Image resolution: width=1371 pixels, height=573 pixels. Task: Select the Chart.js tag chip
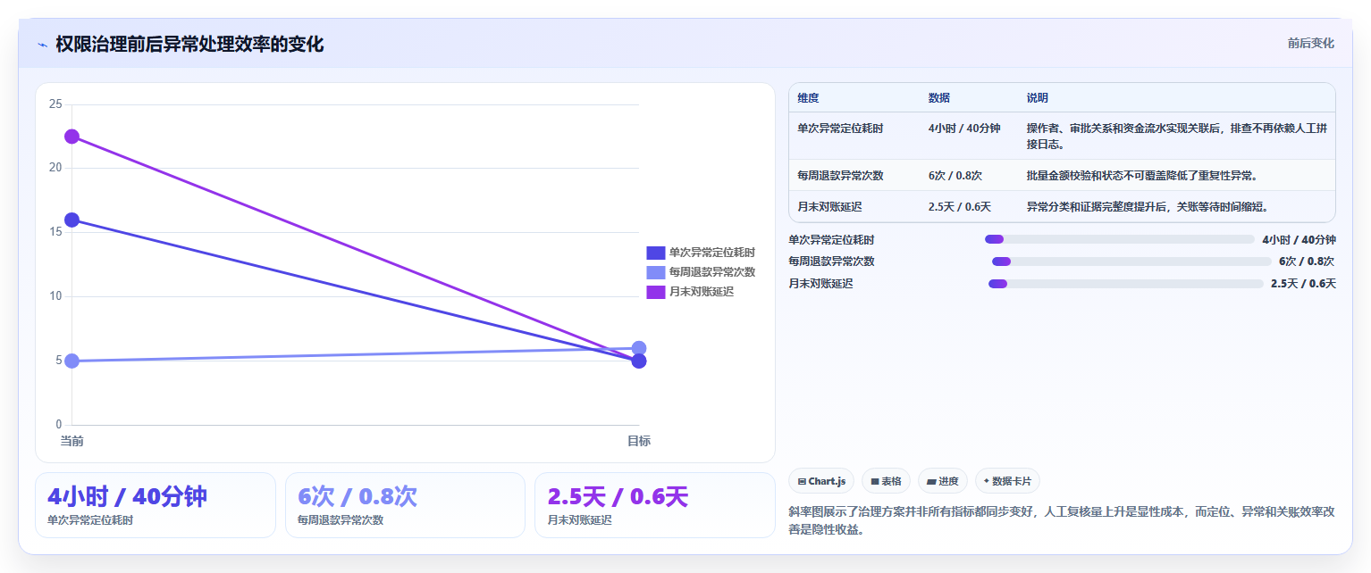click(x=822, y=481)
